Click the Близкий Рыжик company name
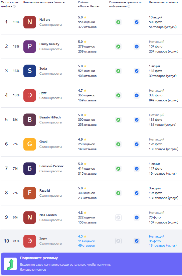 [x=51, y=166]
